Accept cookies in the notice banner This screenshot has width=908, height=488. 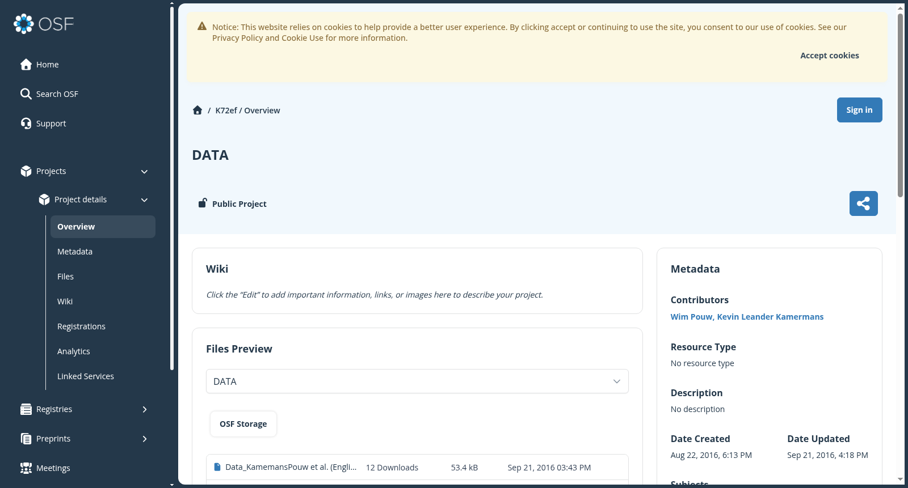[829, 56]
